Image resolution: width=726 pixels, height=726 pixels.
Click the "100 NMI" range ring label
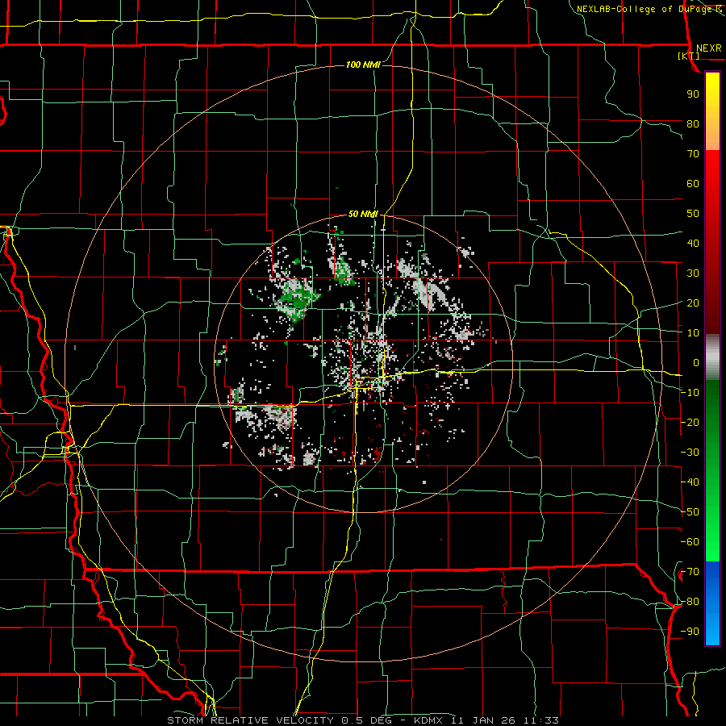[363, 65]
